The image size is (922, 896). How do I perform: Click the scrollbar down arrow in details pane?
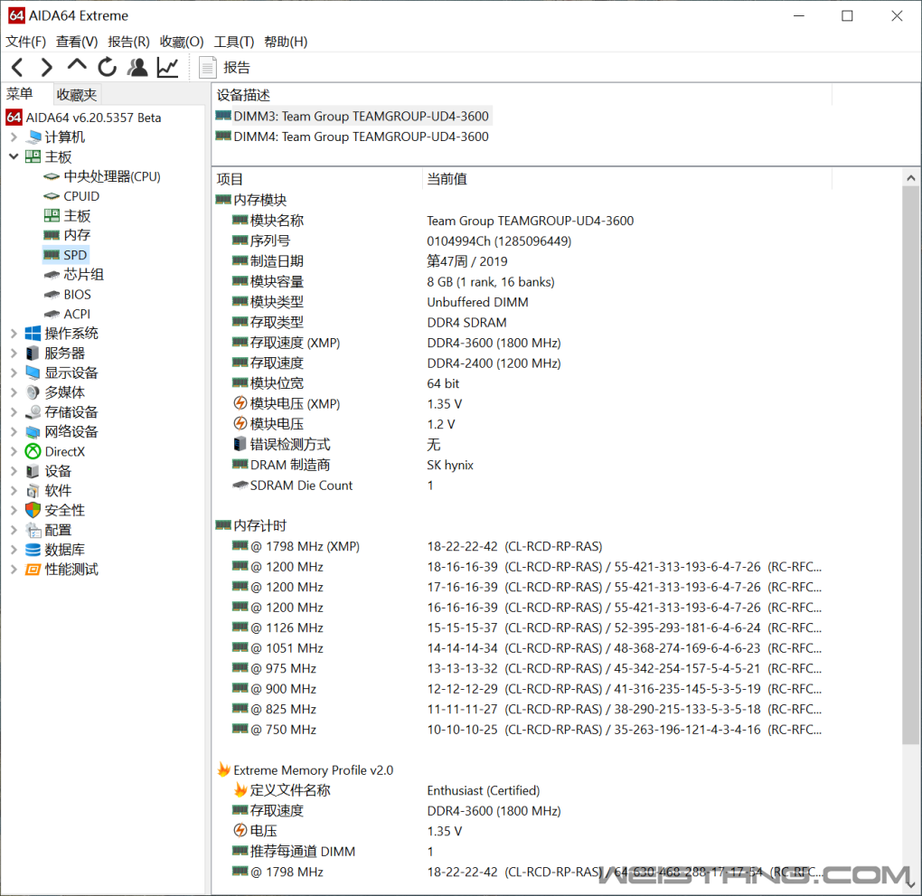coord(911,885)
